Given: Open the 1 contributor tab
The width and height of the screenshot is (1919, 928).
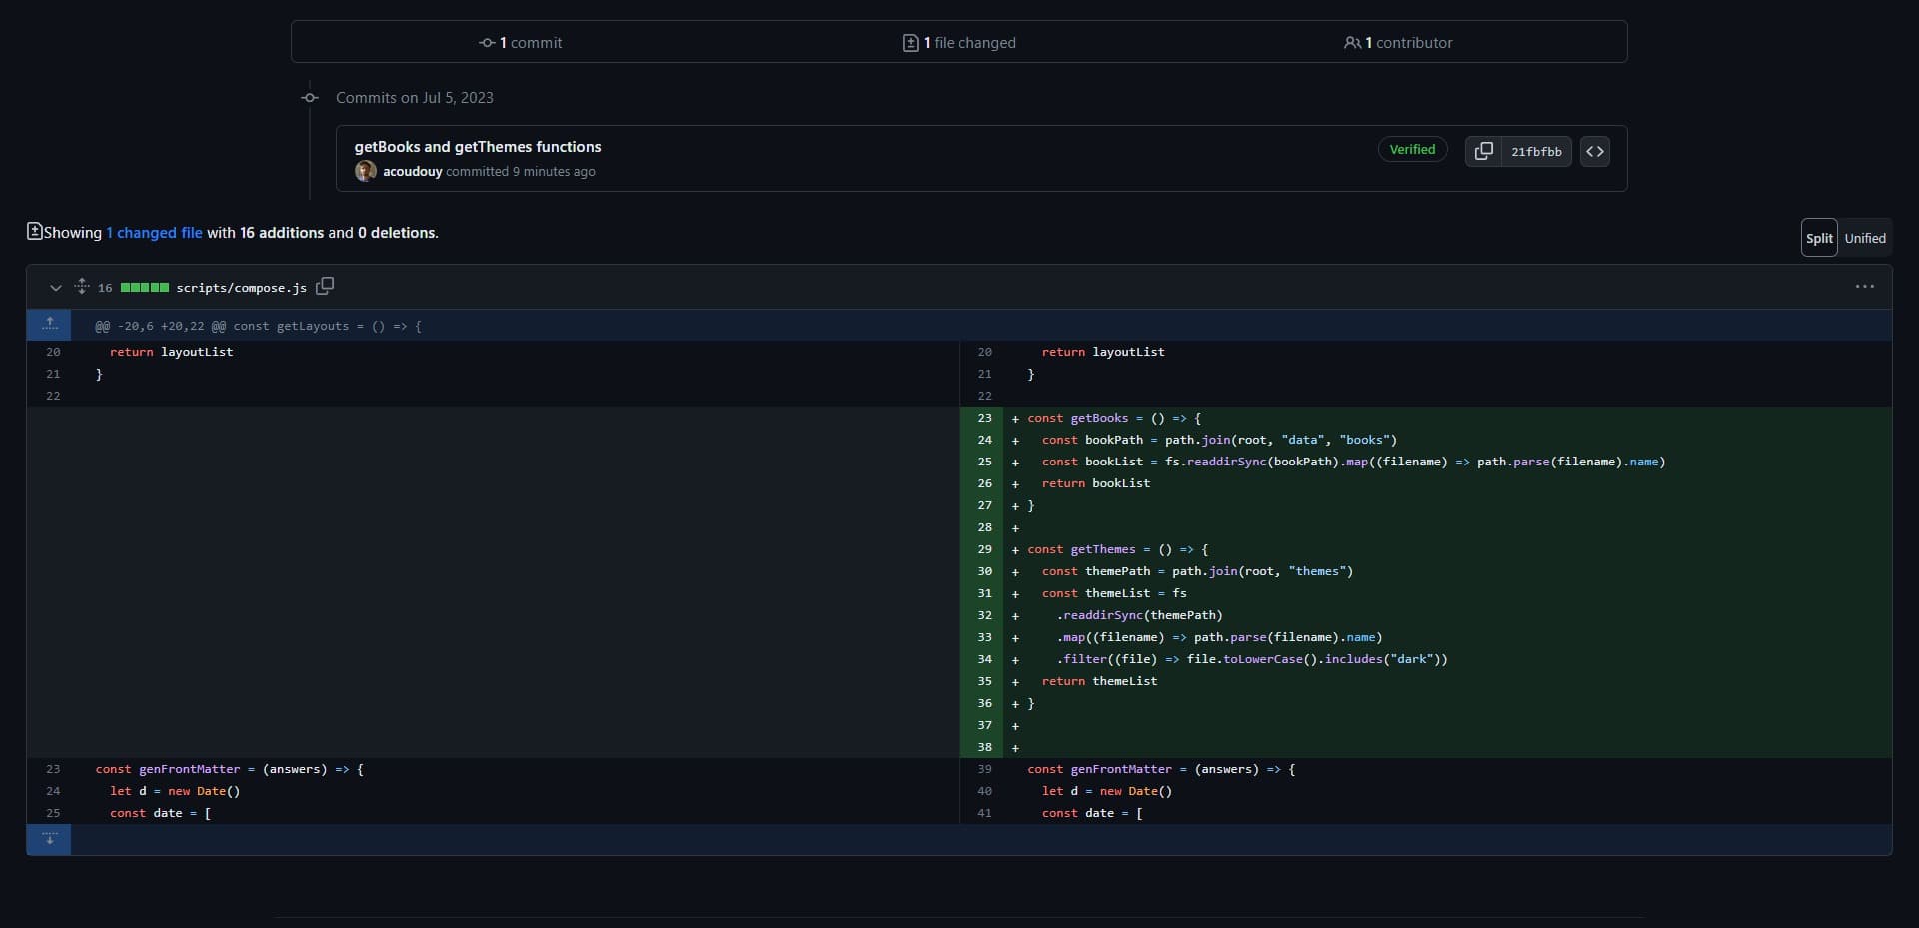Looking at the screenshot, I should click(x=1398, y=42).
